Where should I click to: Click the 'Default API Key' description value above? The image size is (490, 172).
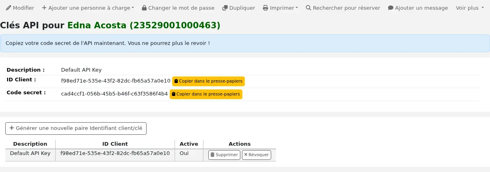[x=81, y=70]
